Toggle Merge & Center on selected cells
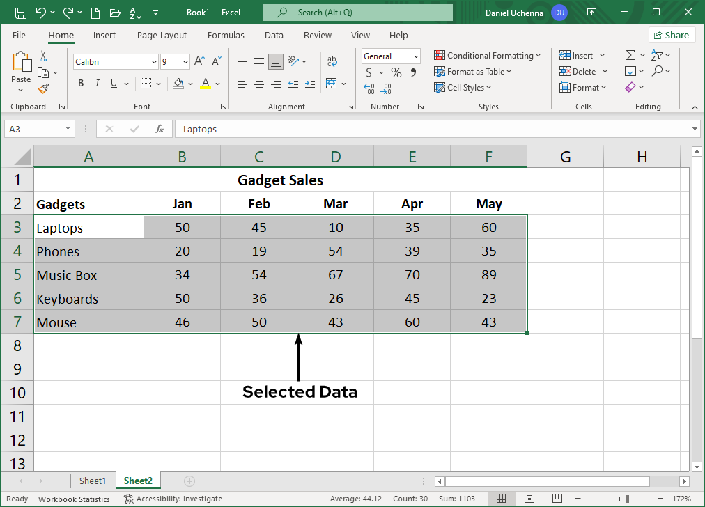This screenshot has height=507, width=705. (332, 83)
